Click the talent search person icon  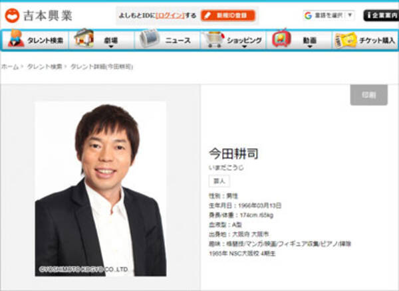(16, 38)
